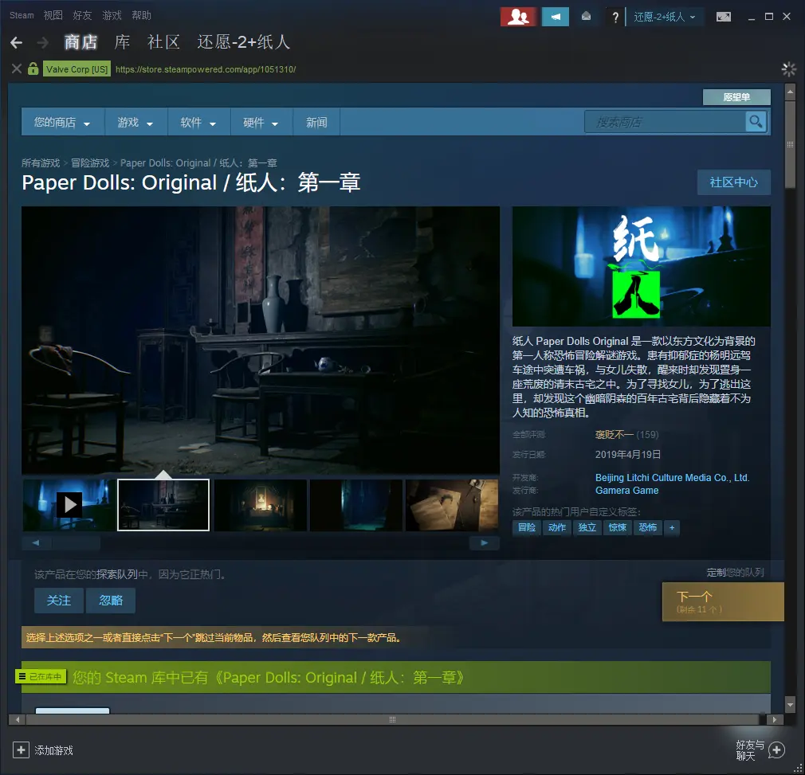Click the page loading throbber icon
The width and height of the screenshot is (805, 775).
(788, 68)
